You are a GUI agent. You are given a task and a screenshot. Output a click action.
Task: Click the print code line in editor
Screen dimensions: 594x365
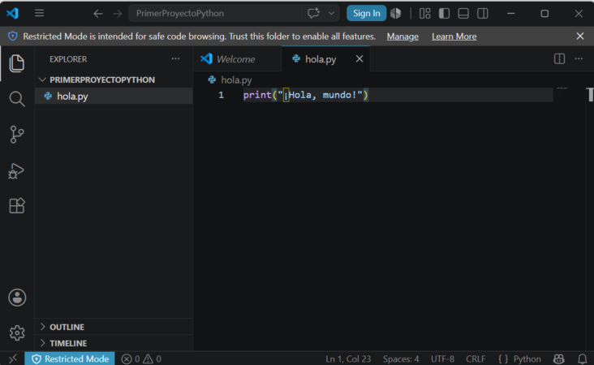point(305,95)
